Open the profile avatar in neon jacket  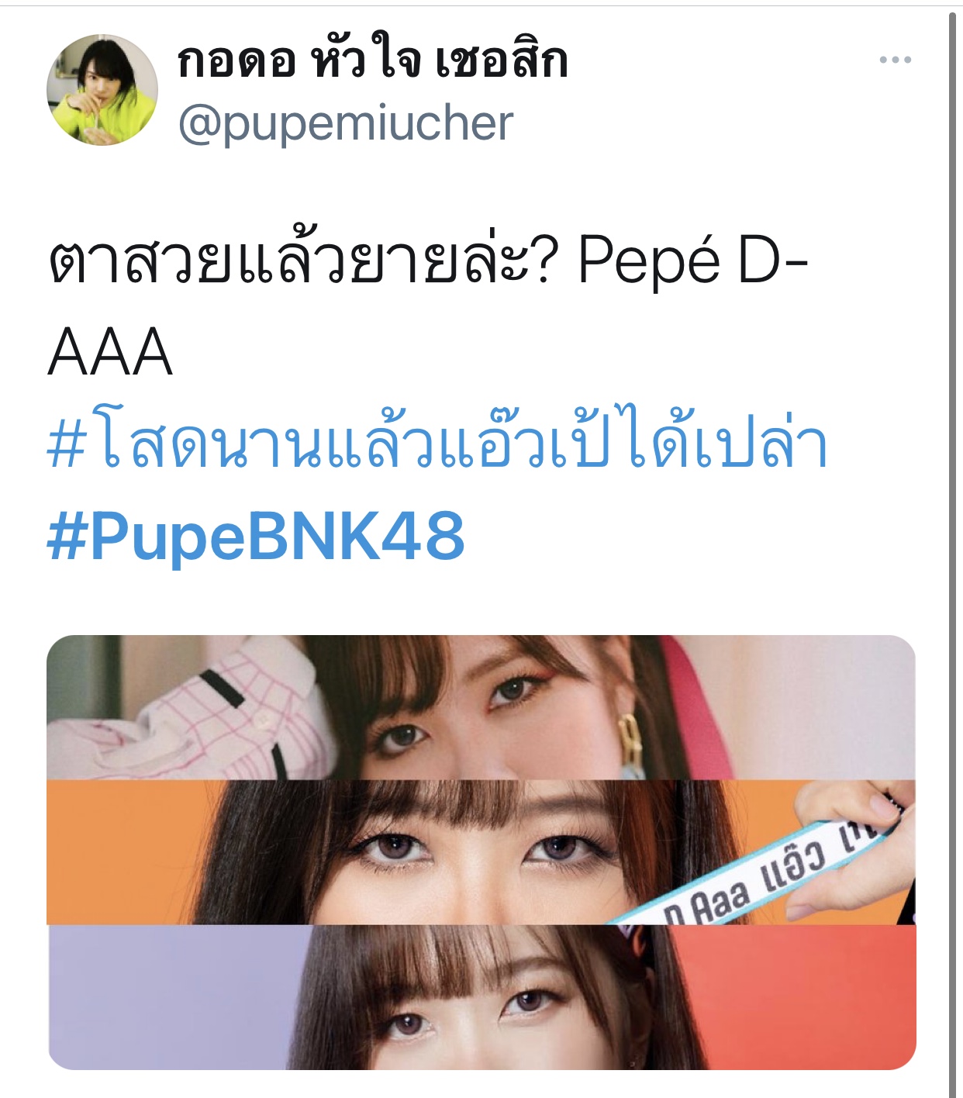click(x=102, y=89)
